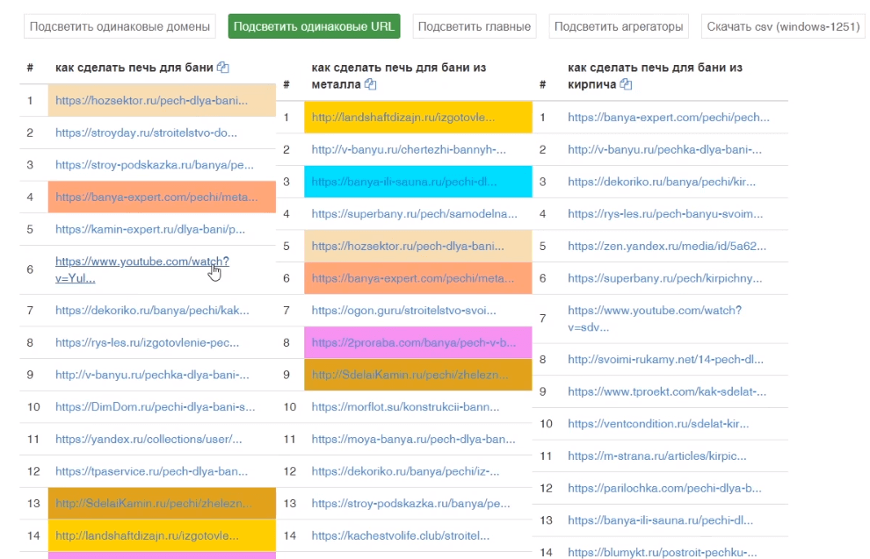Open stroyday.ru/stroitelstvo link
870x559 pixels.
click(146, 133)
